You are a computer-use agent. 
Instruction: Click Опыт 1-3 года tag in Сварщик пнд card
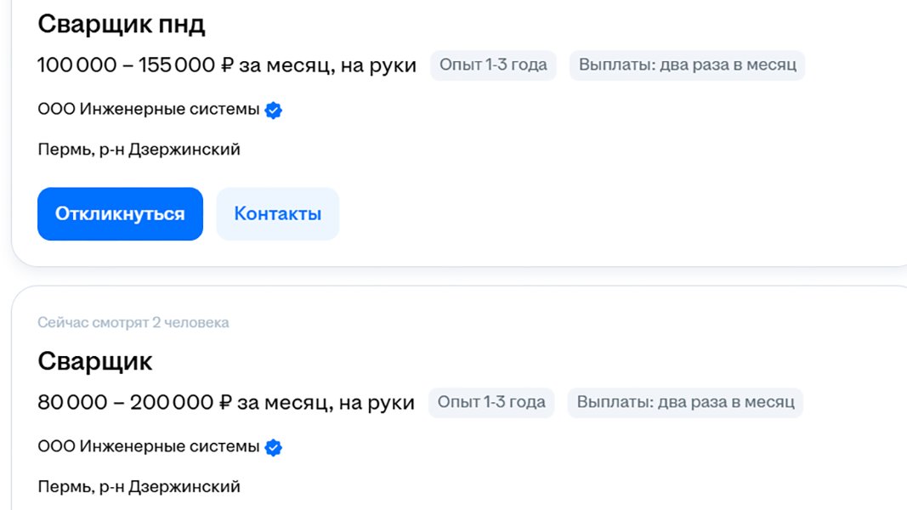(x=493, y=65)
